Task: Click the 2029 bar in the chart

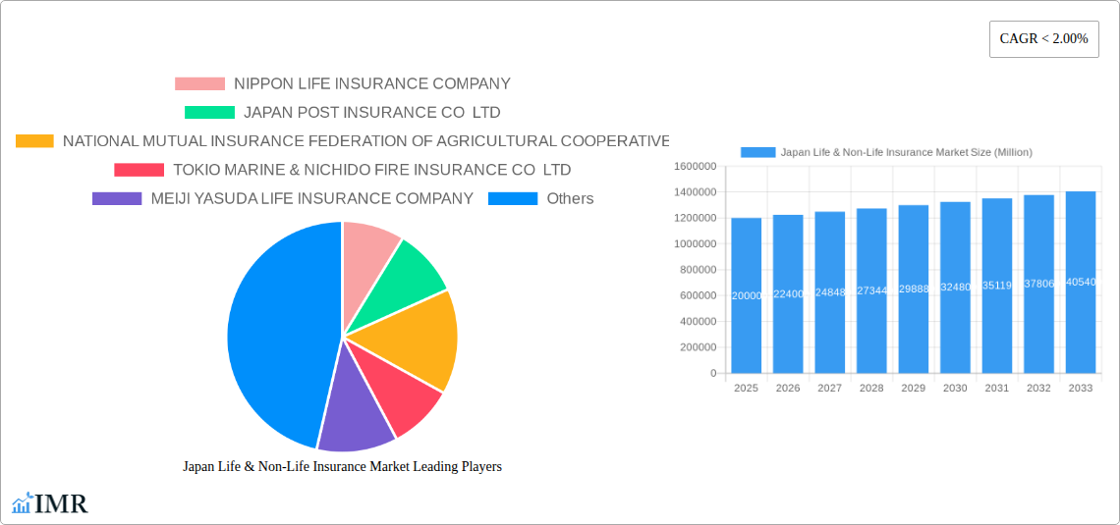Action: [914, 289]
